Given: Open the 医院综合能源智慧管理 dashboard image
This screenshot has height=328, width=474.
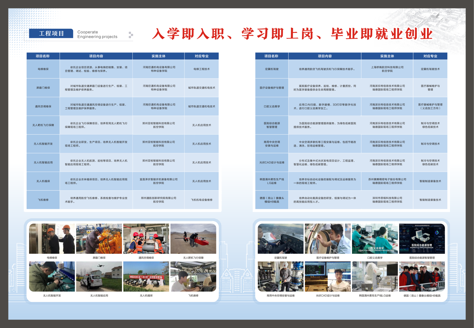Looking at the screenshot, I should coord(422,239).
